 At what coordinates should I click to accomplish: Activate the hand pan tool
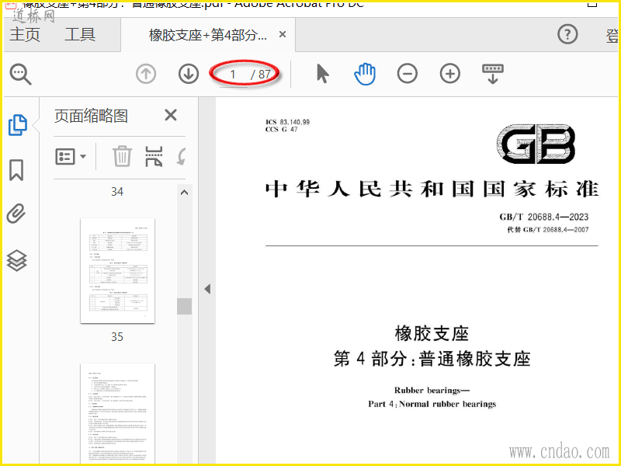pos(365,74)
